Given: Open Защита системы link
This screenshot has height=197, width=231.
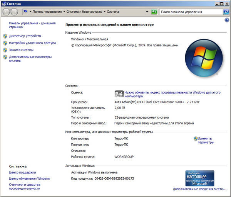Looking at the screenshot, I should point(21,50).
